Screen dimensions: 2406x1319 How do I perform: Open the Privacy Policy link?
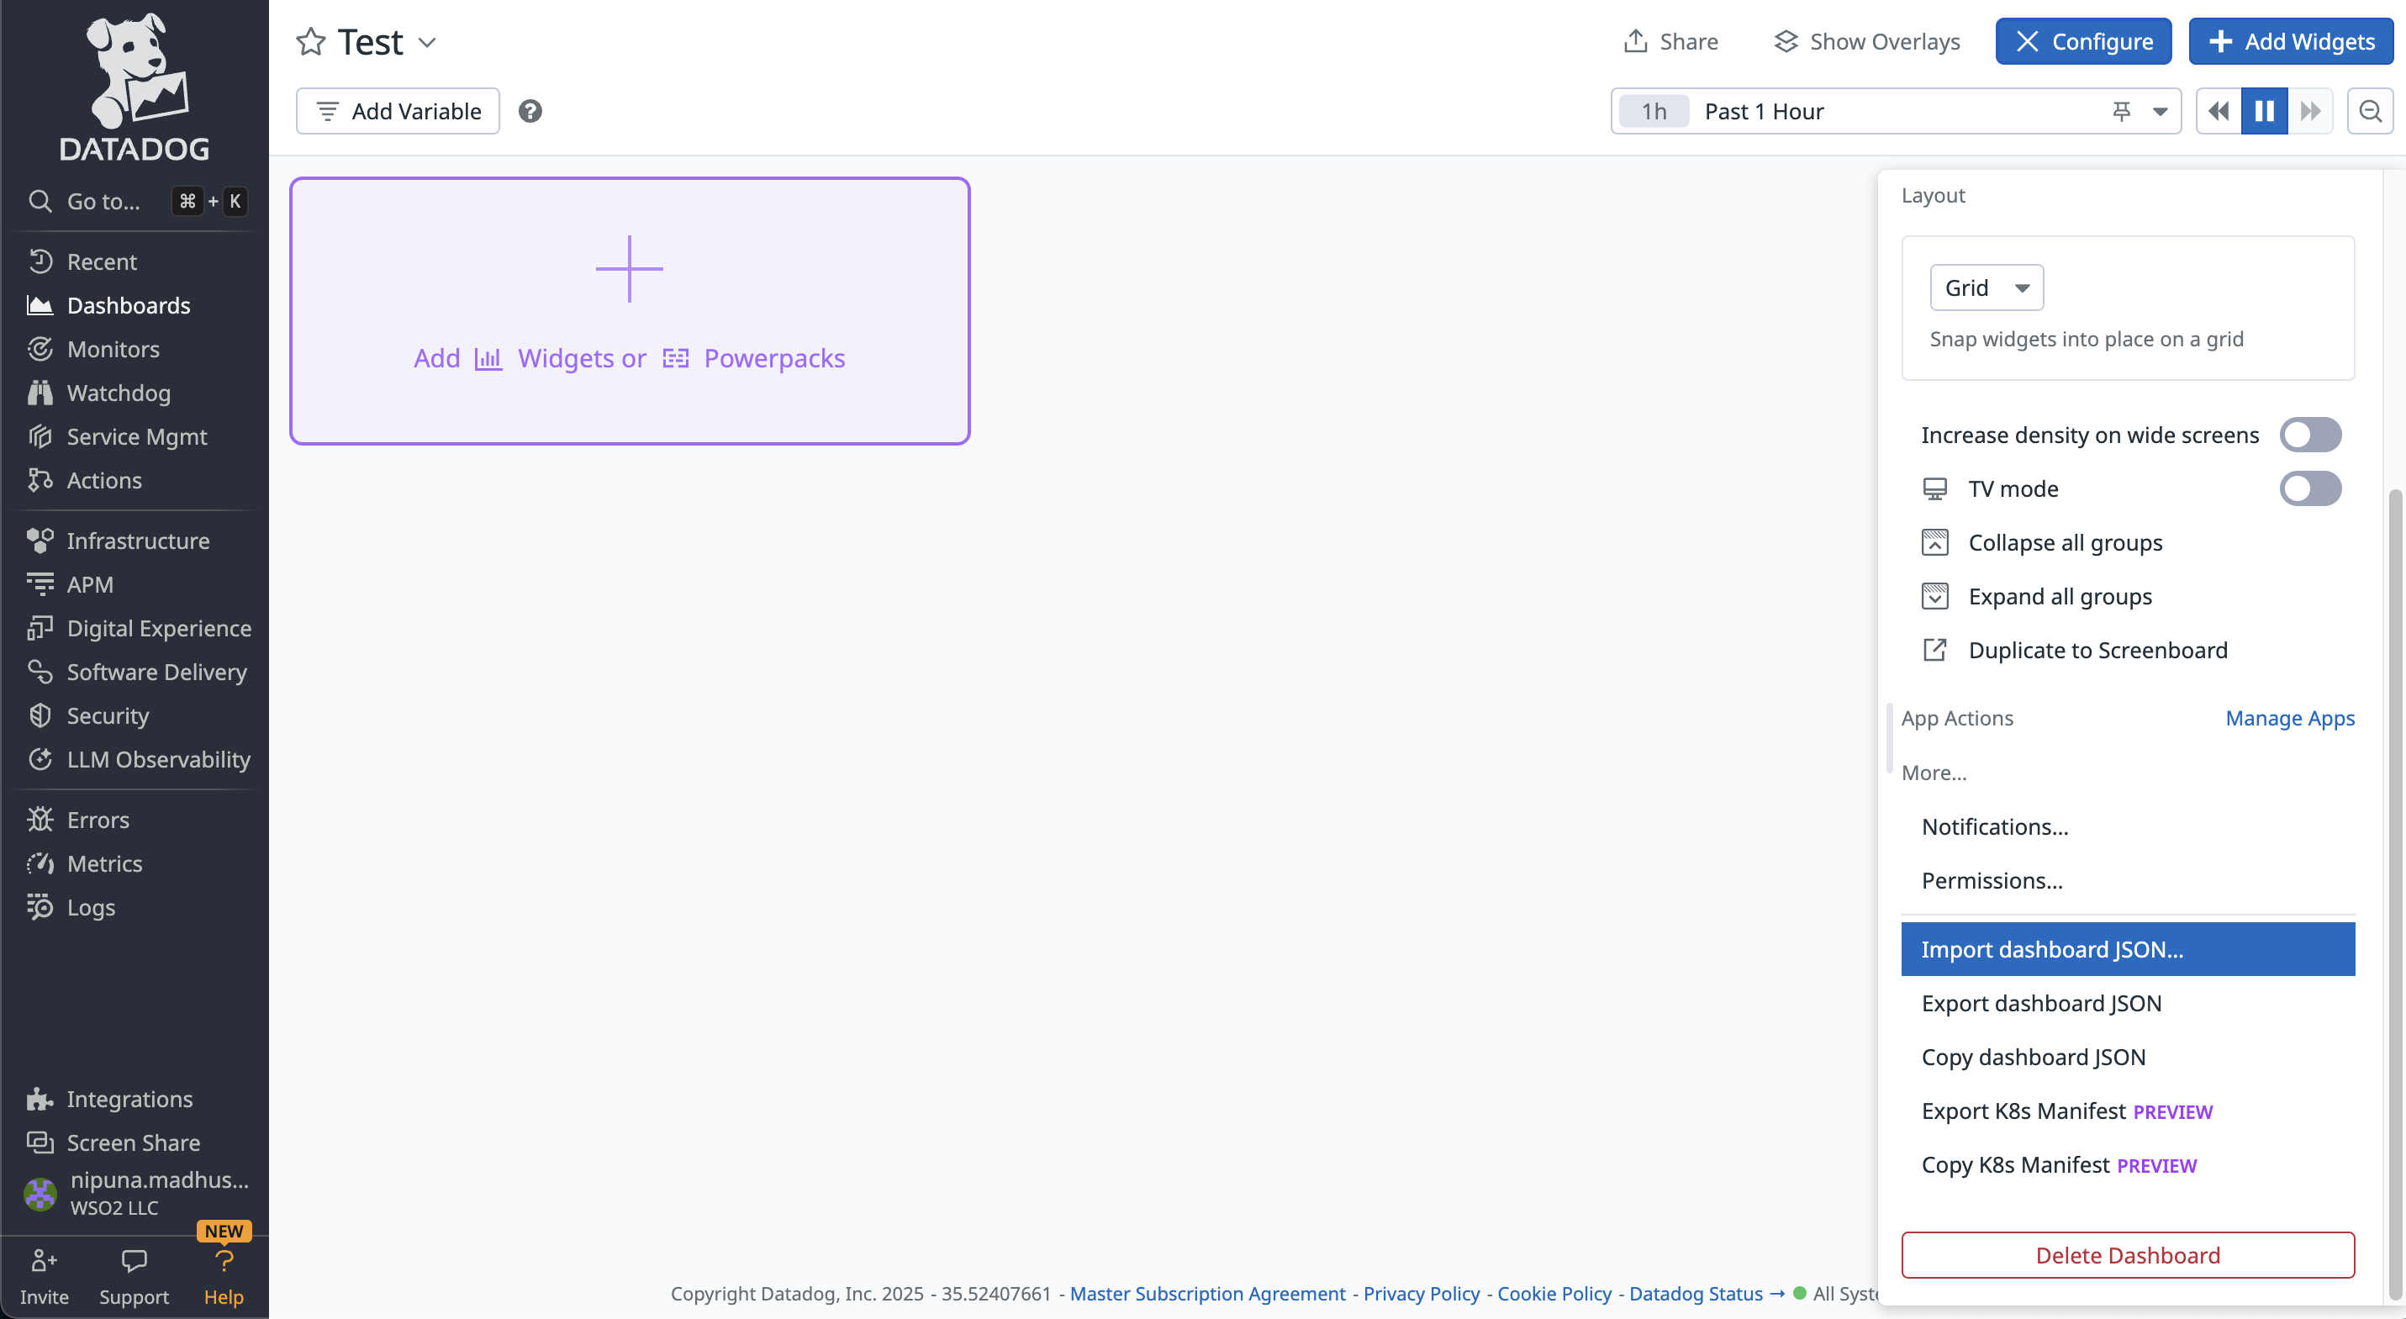(x=1422, y=1294)
